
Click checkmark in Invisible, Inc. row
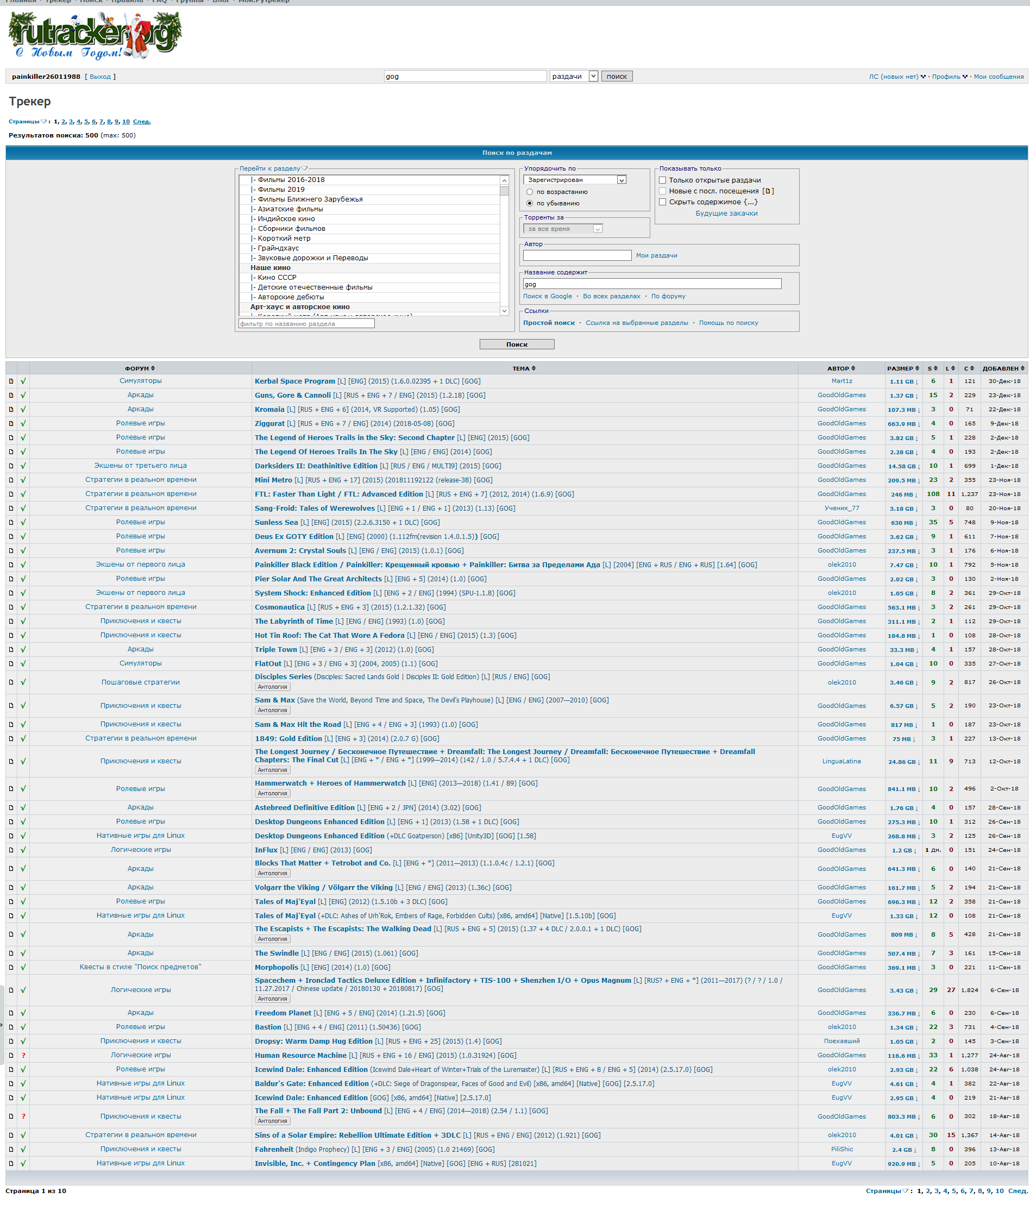tap(23, 1163)
